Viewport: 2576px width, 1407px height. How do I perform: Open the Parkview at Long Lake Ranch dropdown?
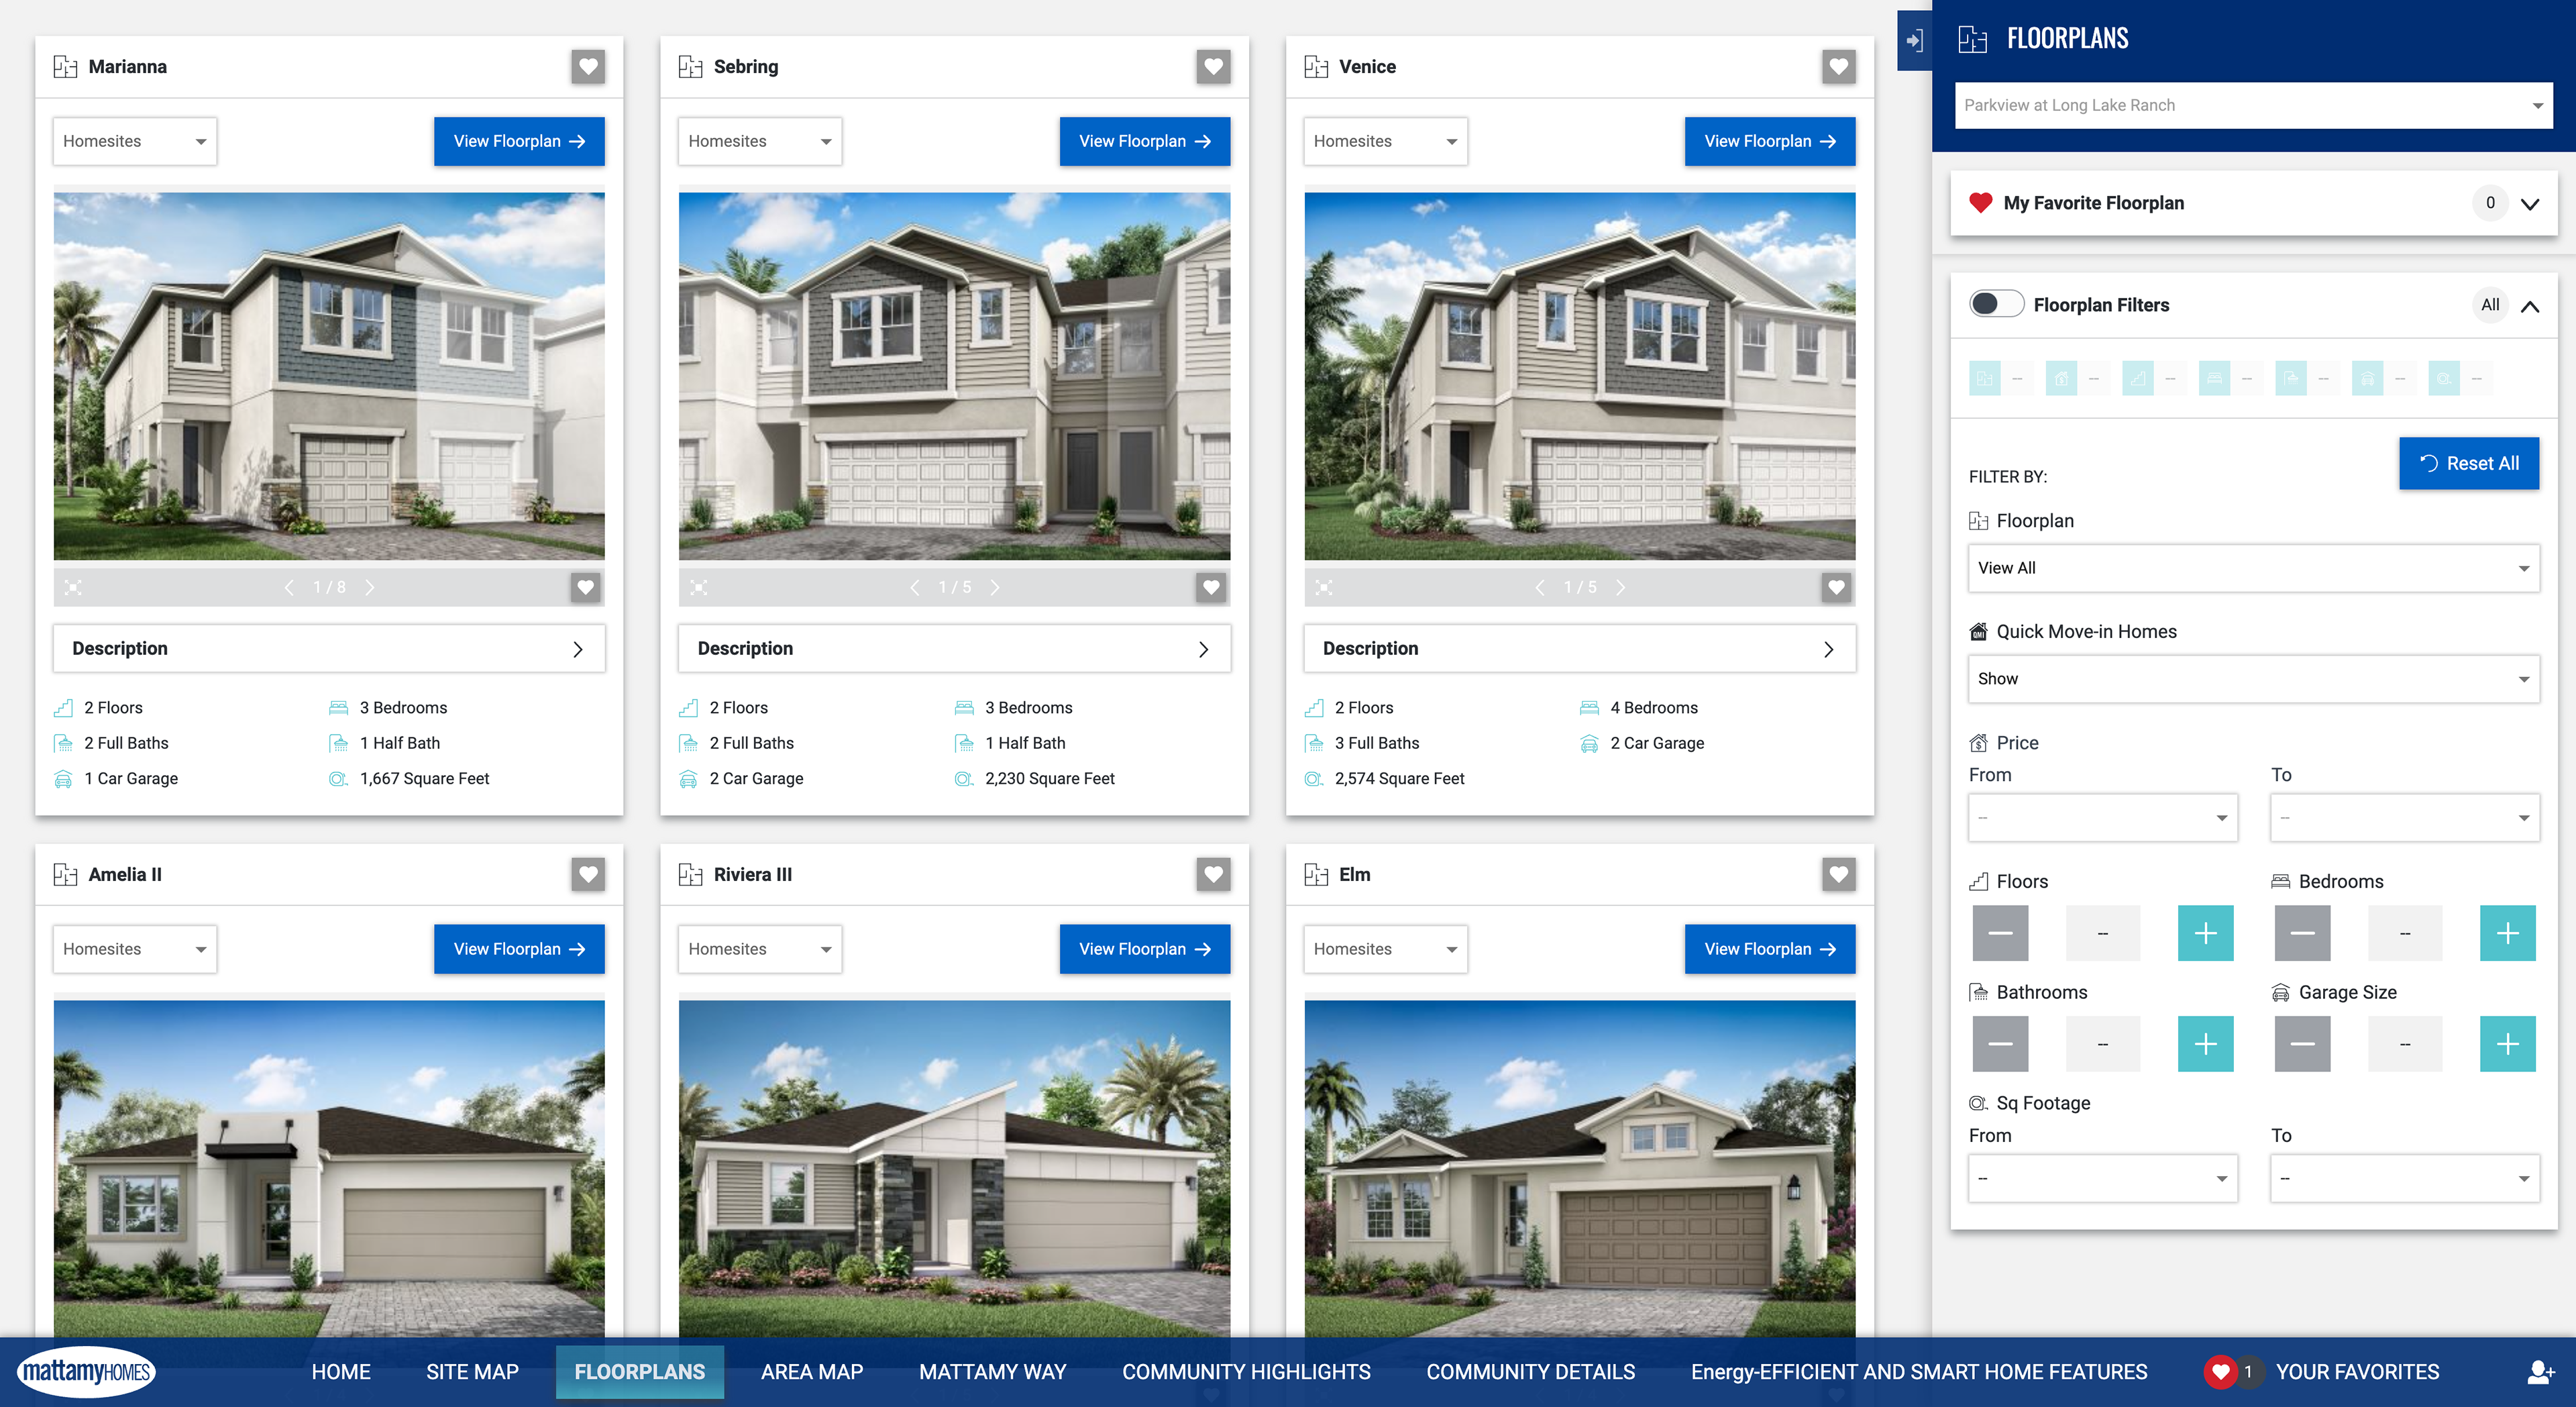[2253, 105]
